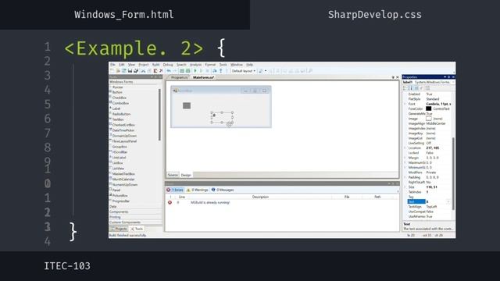Click the Open File toolbar icon
The height and width of the screenshot is (281, 500).
pyautogui.click(x=118, y=71)
